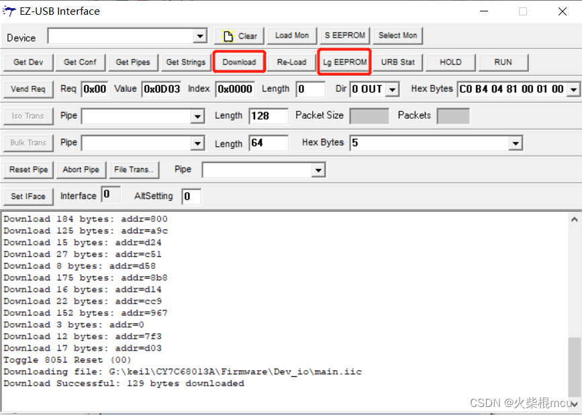The image size is (582, 415).
Task: Click log line 'Download 152 bytes: addr=967'
Action: [x=85, y=313]
